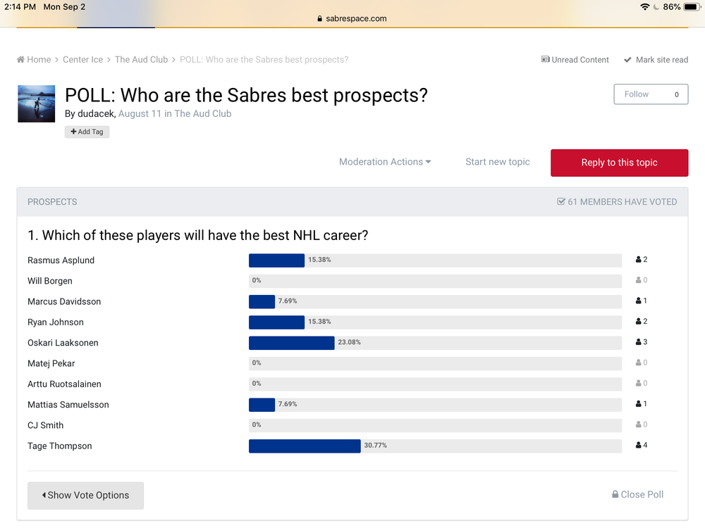Expand the Moderation Actions dropdown
705x528 pixels.
click(385, 162)
